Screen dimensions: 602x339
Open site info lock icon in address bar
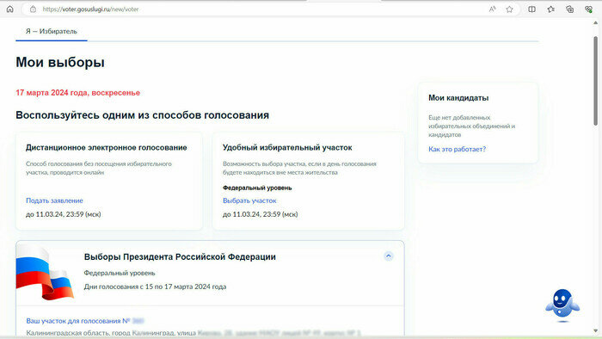pyautogui.click(x=33, y=9)
